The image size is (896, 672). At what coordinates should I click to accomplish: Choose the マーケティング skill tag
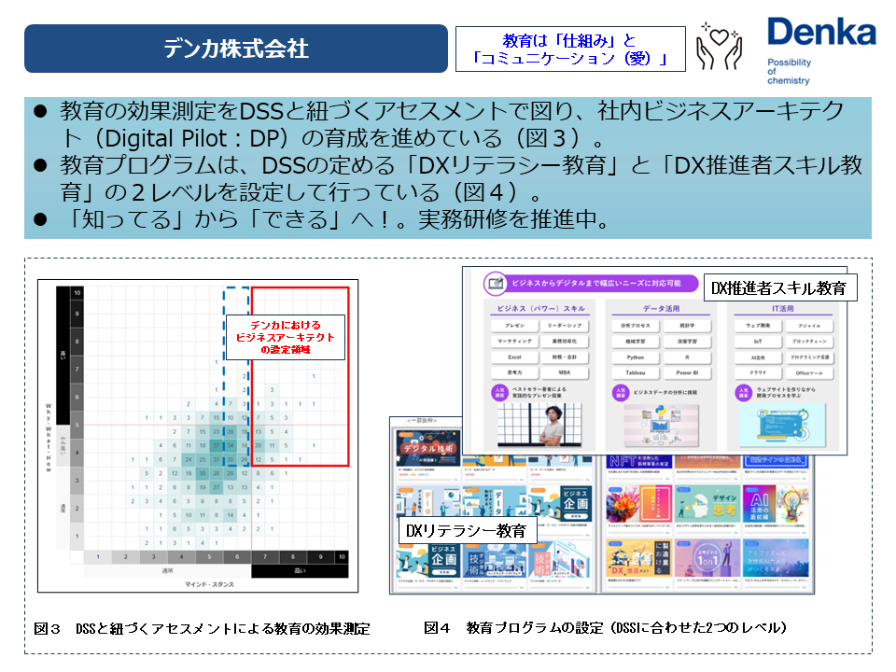coord(514,342)
